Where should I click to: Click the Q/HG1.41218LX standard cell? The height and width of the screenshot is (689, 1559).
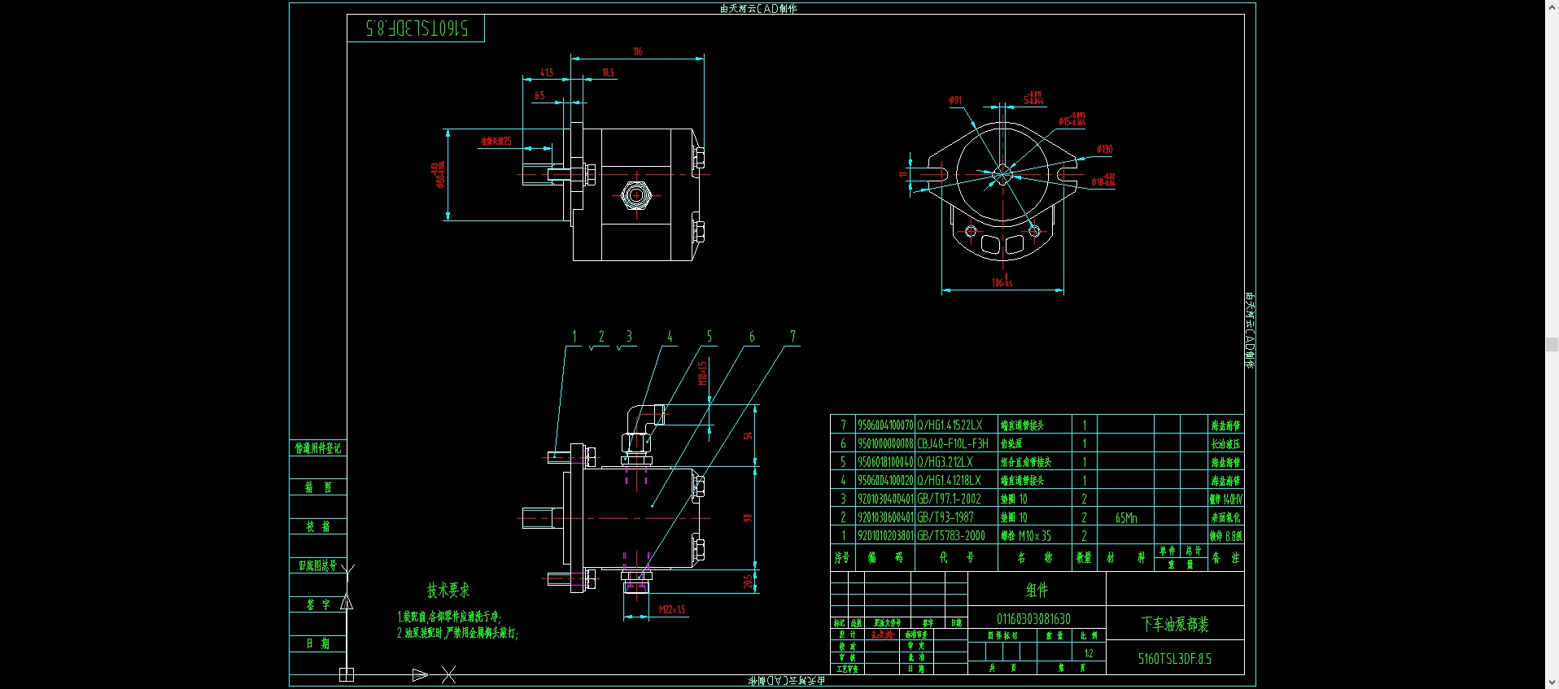(950, 481)
